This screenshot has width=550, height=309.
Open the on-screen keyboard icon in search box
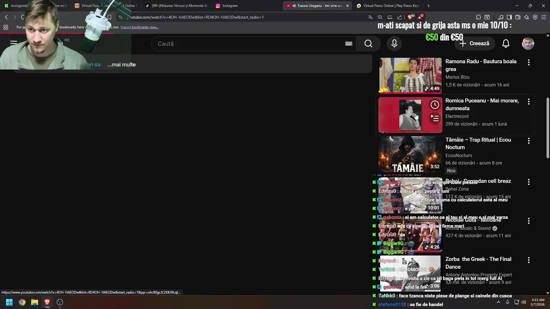pyautogui.click(x=349, y=44)
